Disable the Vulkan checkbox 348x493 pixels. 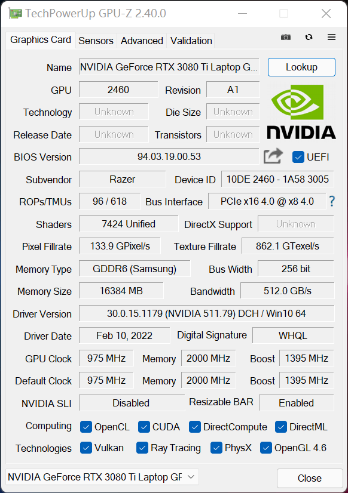[86, 448]
